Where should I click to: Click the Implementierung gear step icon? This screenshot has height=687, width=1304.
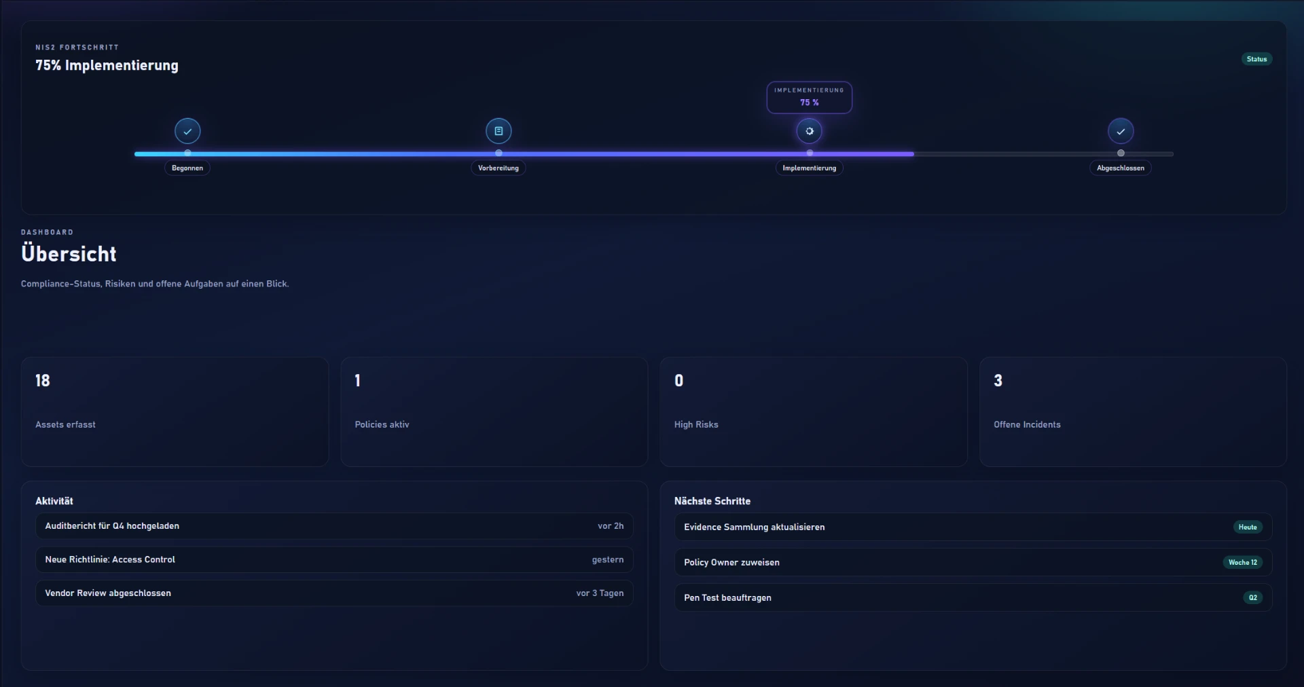click(x=810, y=131)
